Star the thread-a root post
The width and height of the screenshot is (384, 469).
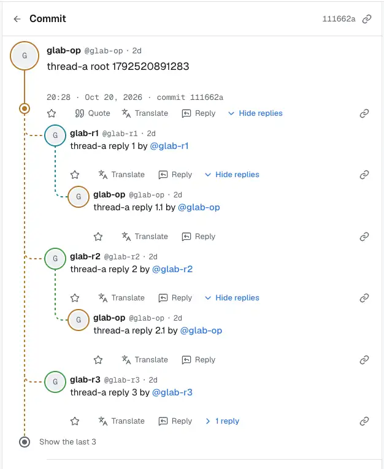(x=52, y=113)
